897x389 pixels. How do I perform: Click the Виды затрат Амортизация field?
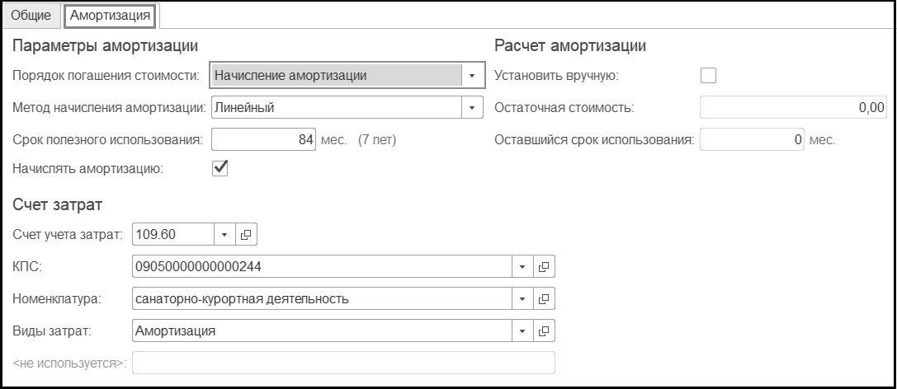tap(321, 331)
